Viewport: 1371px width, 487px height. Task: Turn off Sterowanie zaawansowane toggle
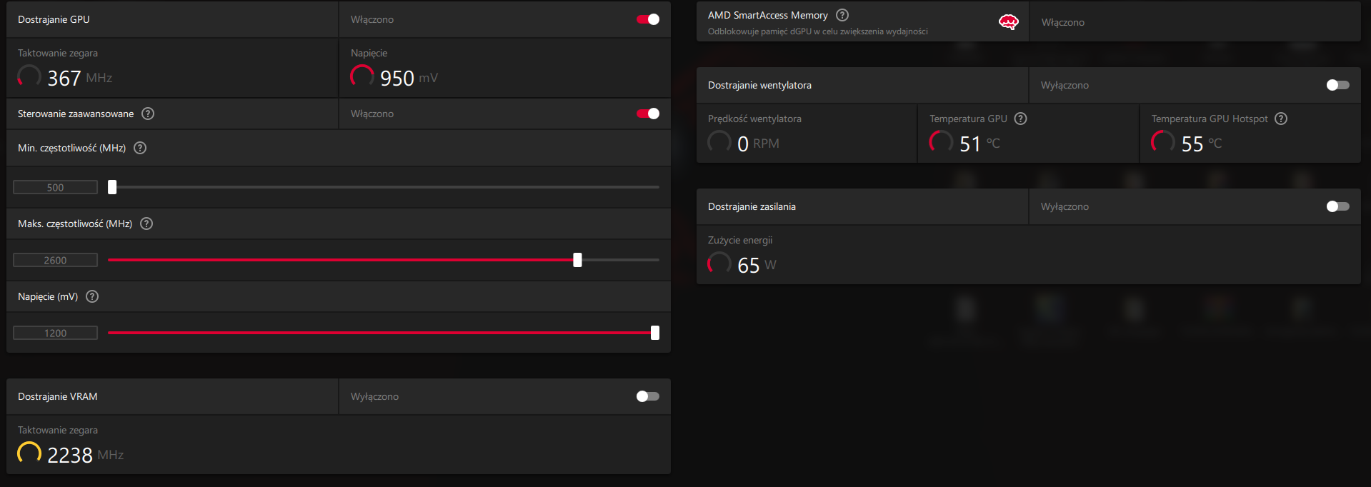648,114
